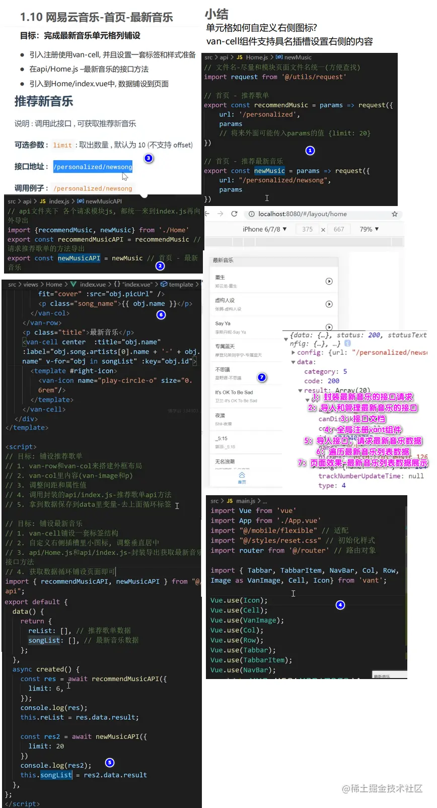Click the <template #right-icon> code line

tap(74, 371)
